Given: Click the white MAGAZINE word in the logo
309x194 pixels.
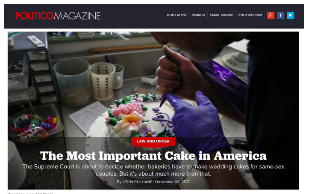Looking at the screenshot, I should point(77,16).
